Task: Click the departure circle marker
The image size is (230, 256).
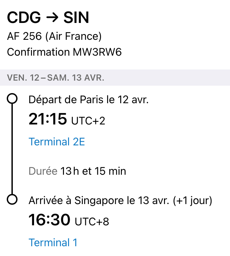Action: pos(12,98)
